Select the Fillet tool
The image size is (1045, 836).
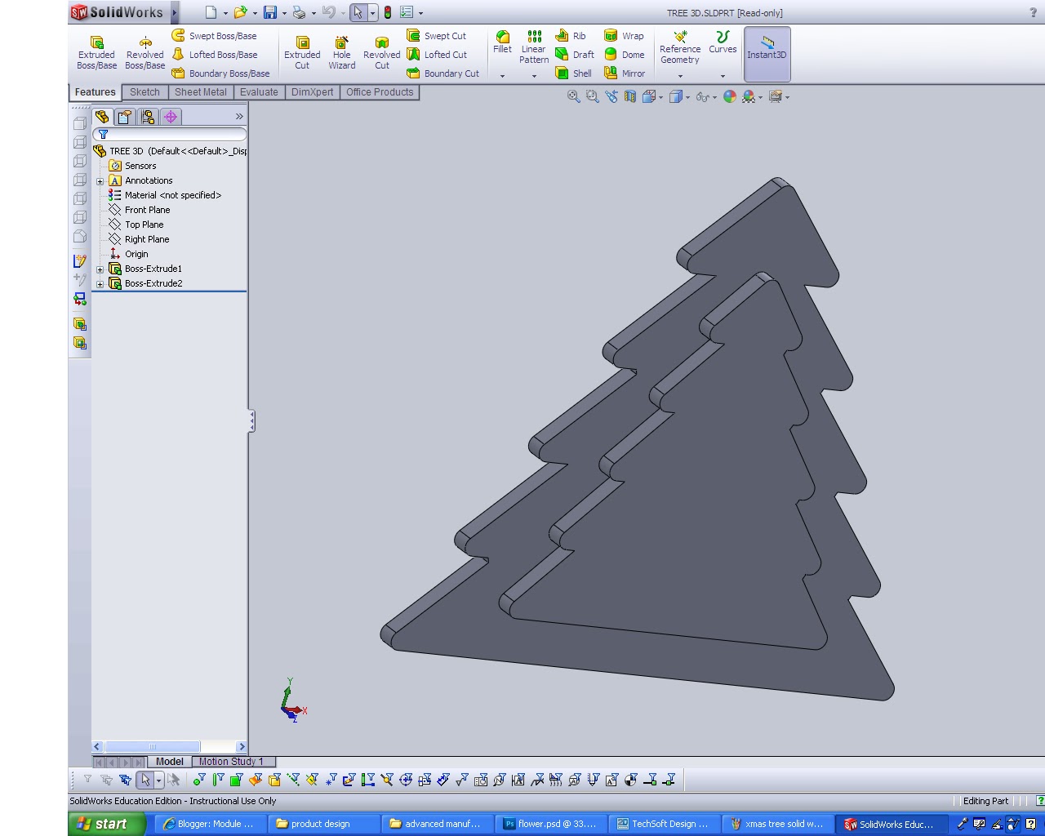502,42
